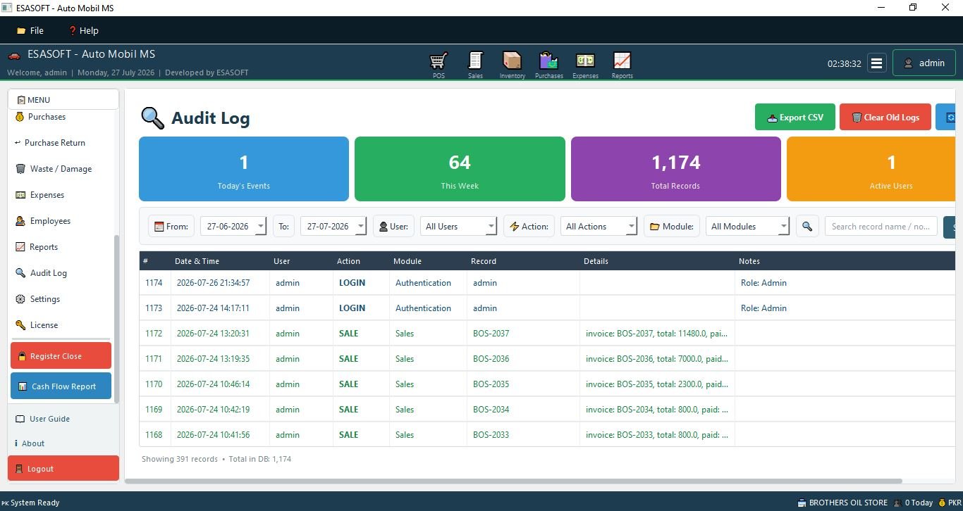Click the Total Records purple card

[x=675, y=169]
